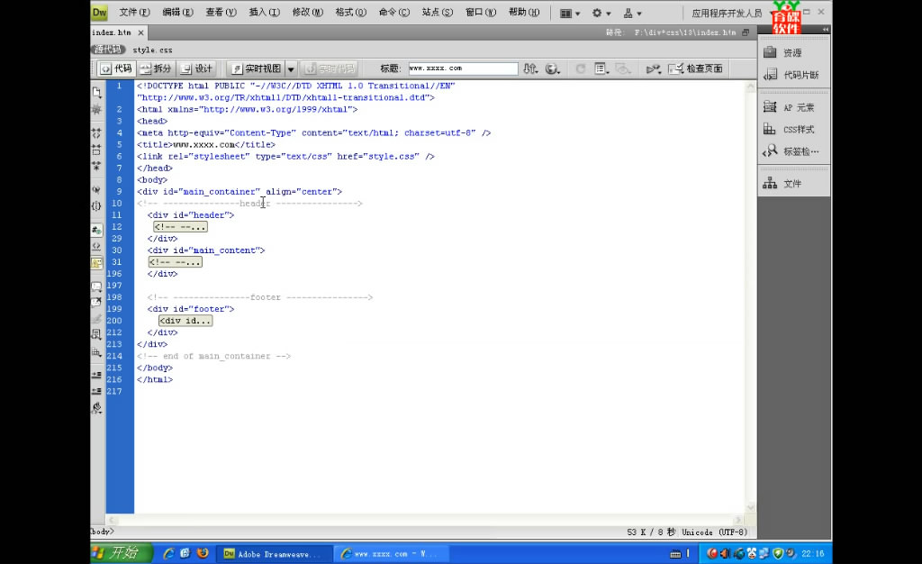922x564 pixels.
Task: Click the Check Page button
Action: 696,68
